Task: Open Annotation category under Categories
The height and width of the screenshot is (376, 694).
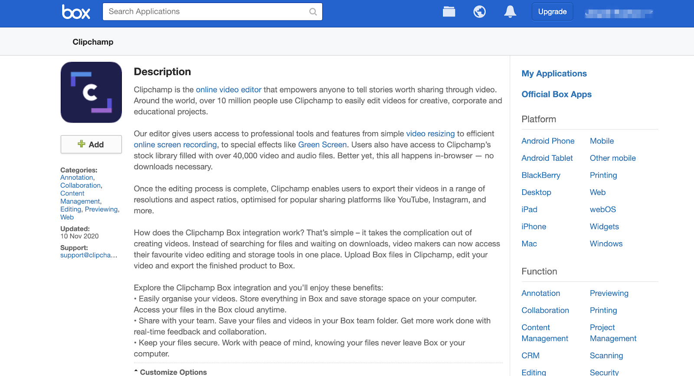Action: [77, 178]
